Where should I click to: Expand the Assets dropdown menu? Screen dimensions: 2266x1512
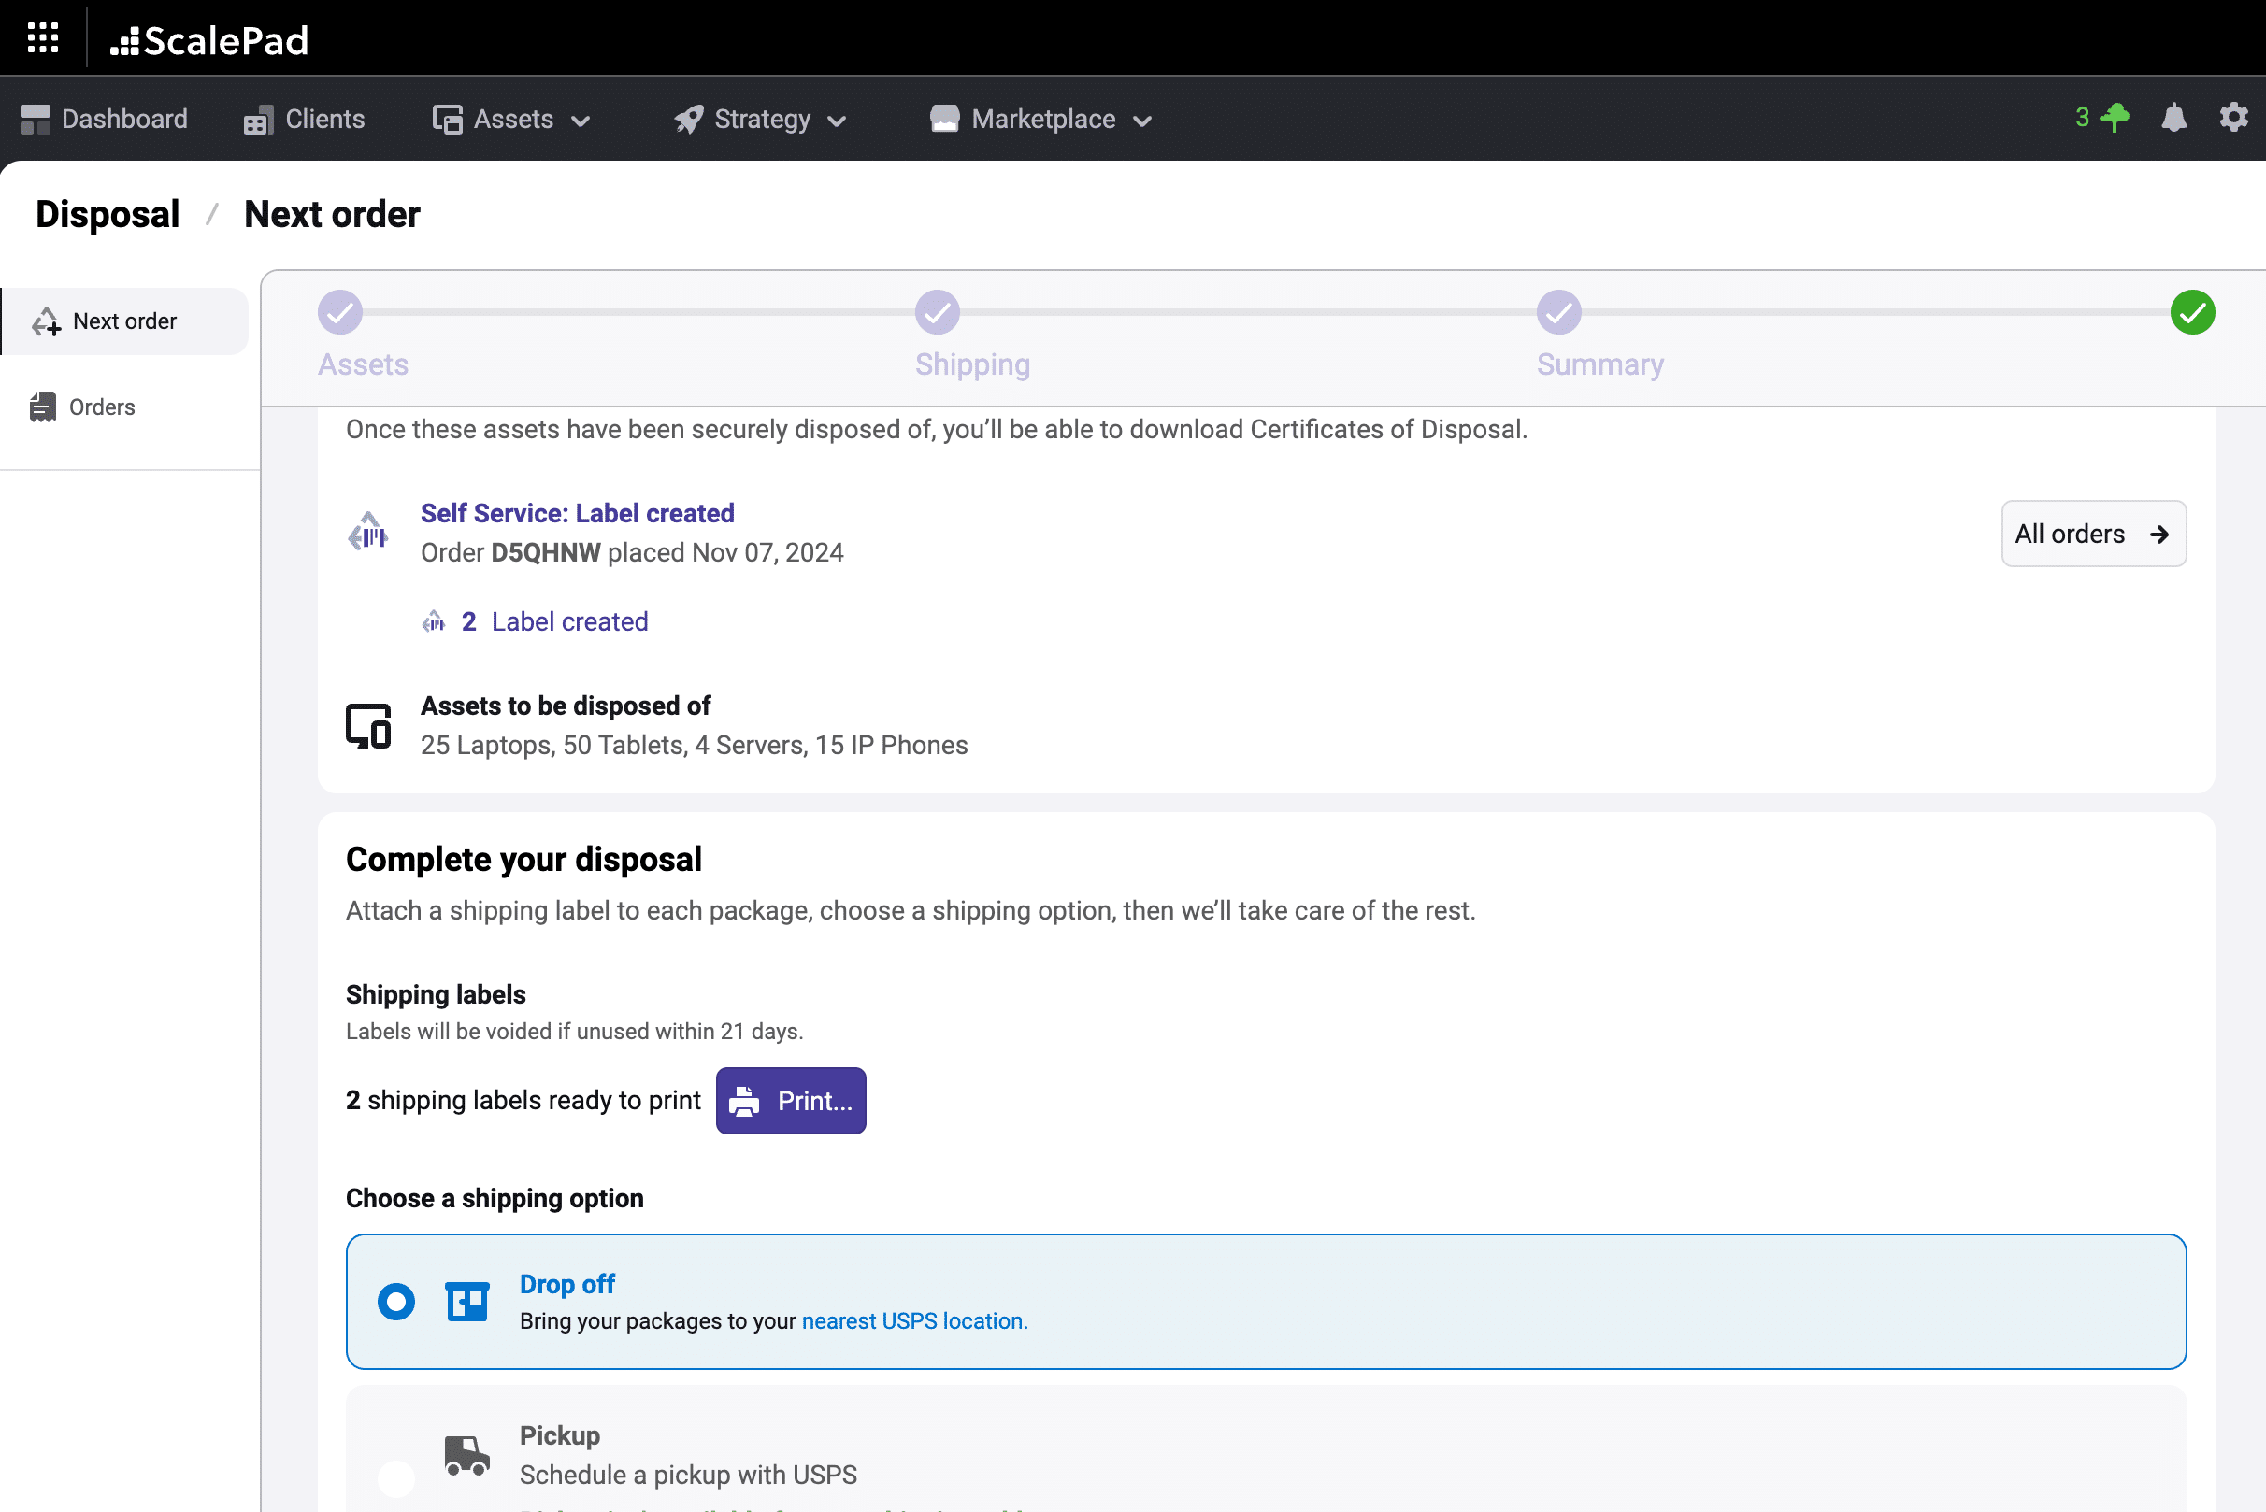click(x=512, y=120)
